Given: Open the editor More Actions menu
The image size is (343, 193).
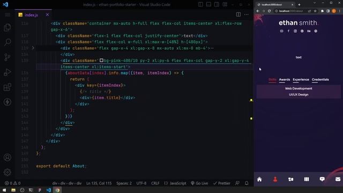Looking at the screenshot, I should 247,14.
